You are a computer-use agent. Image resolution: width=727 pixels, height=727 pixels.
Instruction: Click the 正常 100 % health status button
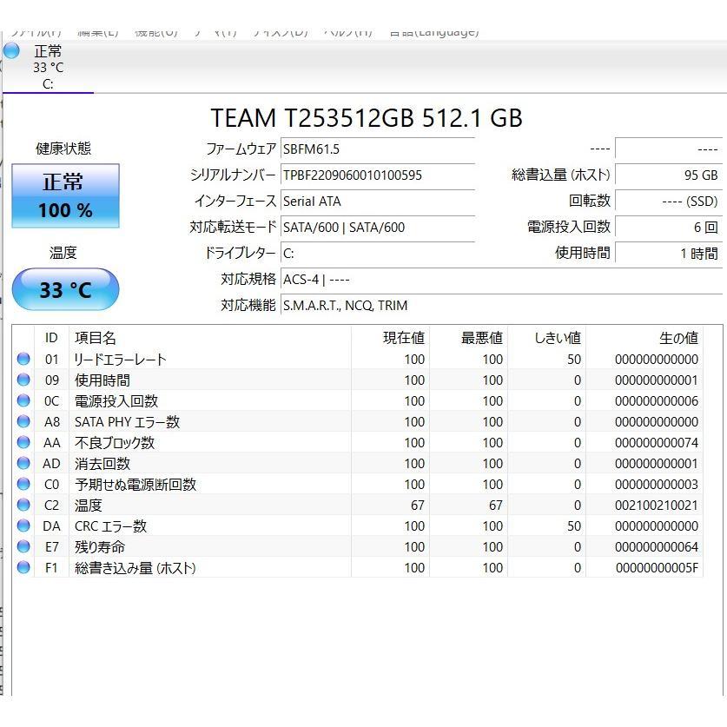65,195
